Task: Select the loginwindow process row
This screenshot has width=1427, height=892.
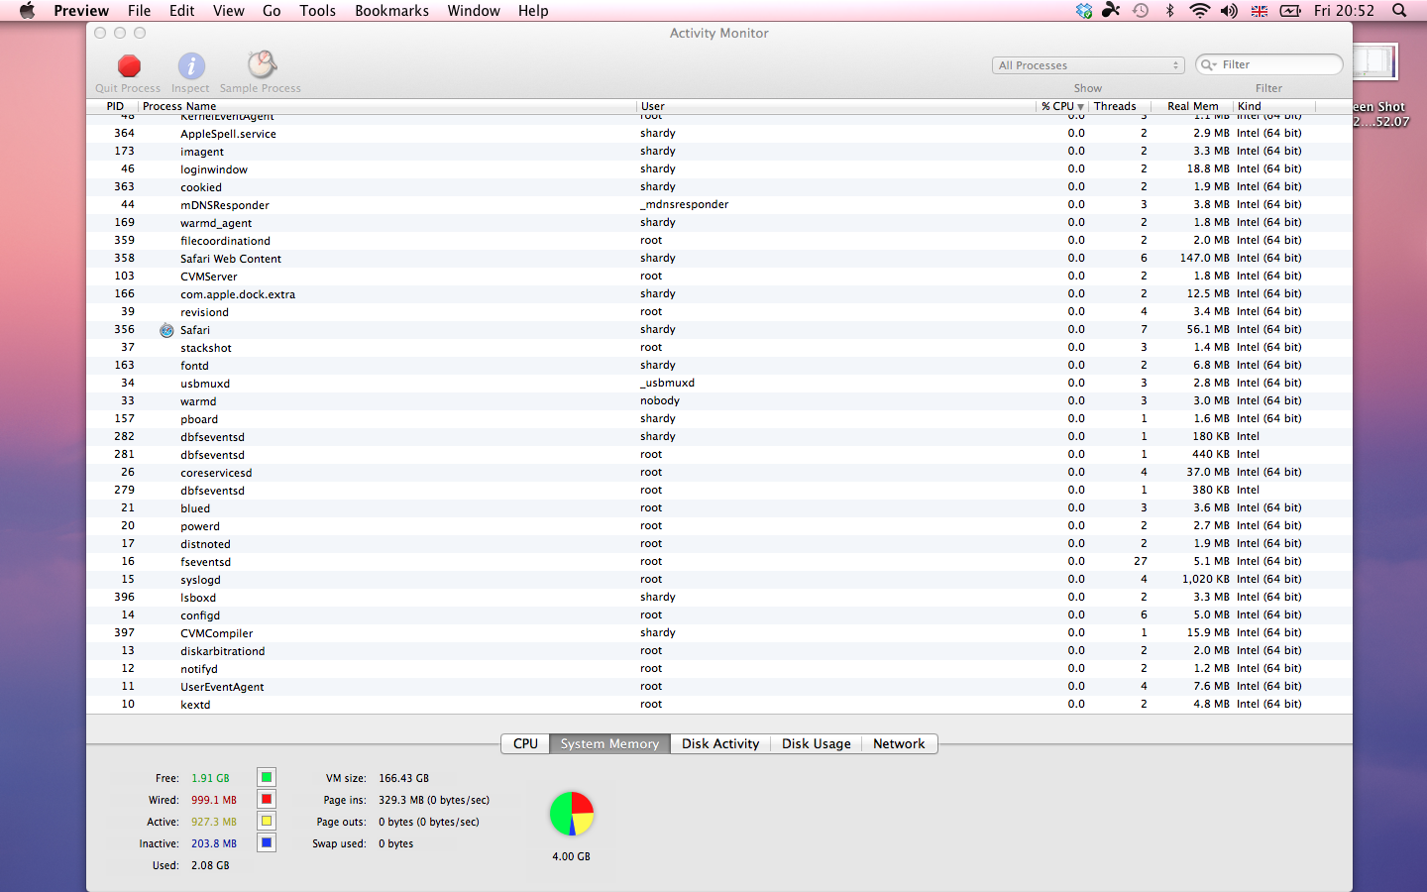Action: coord(719,169)
